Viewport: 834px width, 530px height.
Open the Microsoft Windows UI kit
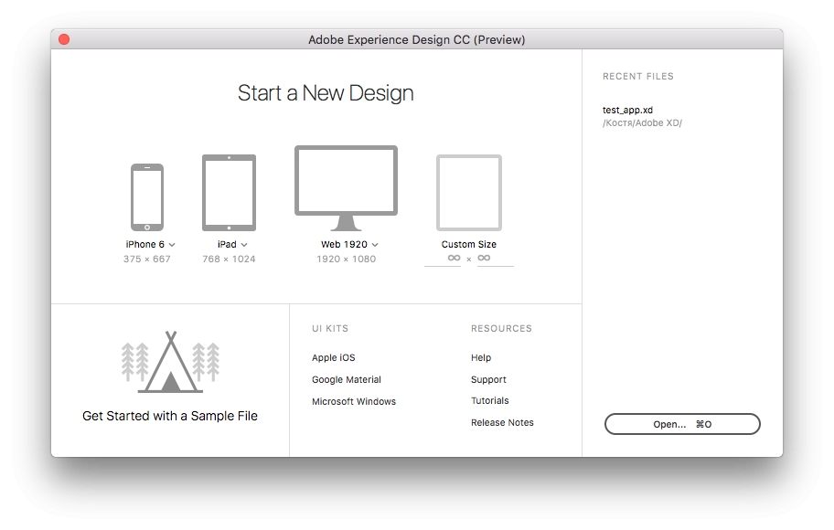click(x=354, y=401)
